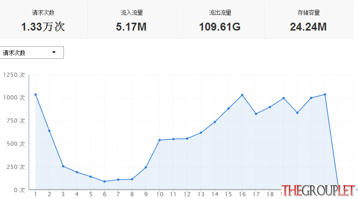
Task: Click the chart data point for day 14
Action: [214, 122]
